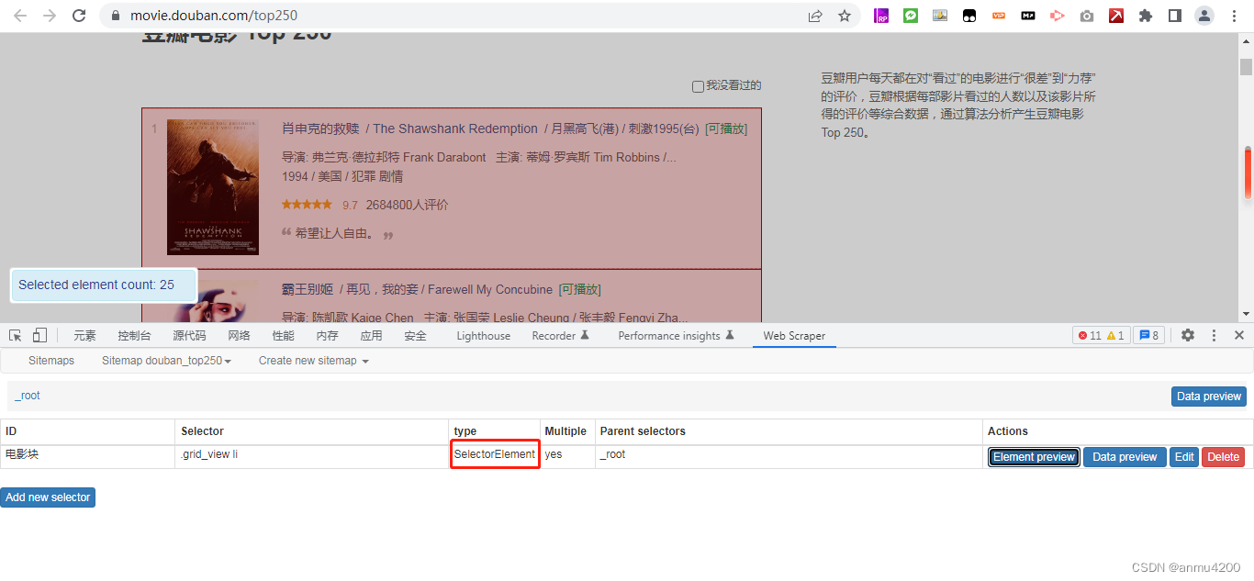
Task: Close the DevTools panel
Action: coord(1239,335)
